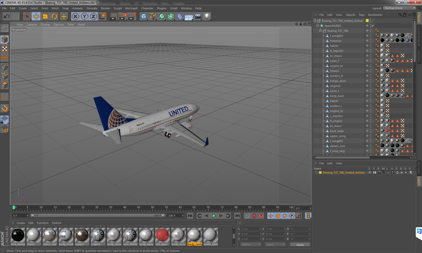The width and height of the screenshot is (422, 253).
Task: Open the Plugins menu
Action: pos(162,8)
